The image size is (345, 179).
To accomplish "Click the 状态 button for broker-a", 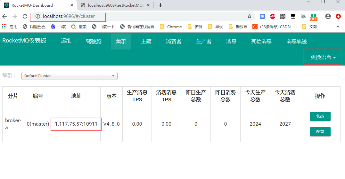I will coord(320,116).
